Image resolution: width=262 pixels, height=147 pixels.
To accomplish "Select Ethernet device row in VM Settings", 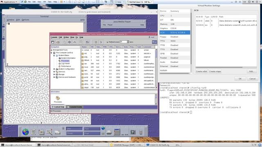I will (x=175, y=66).
